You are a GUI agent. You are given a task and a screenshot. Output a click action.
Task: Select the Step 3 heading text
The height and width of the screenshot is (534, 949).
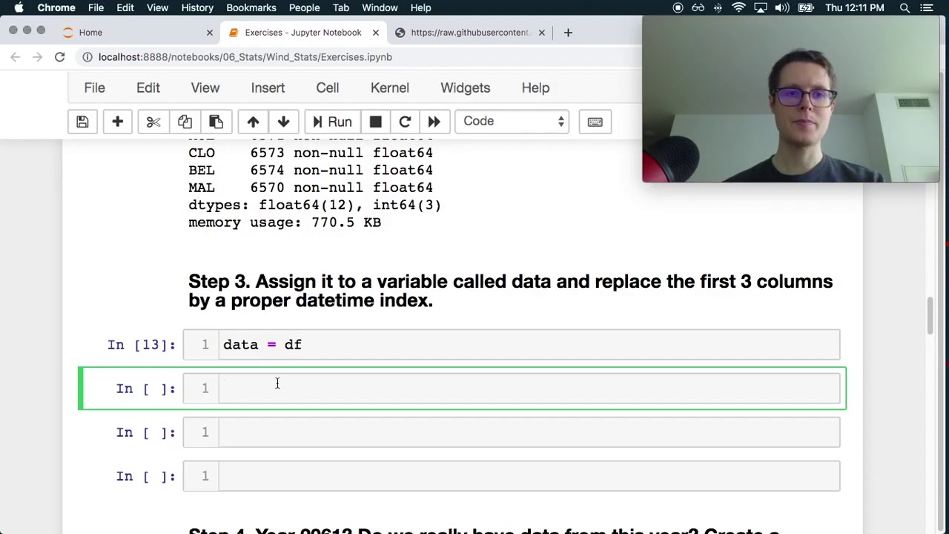click(x=510, y=291)
